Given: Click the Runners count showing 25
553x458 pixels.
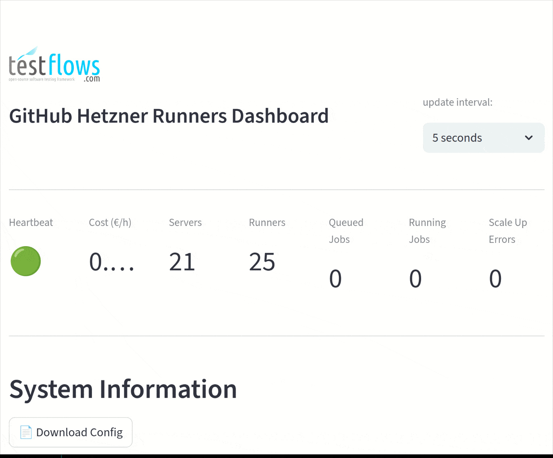Looking at the screenshot, I should [262, 262].
